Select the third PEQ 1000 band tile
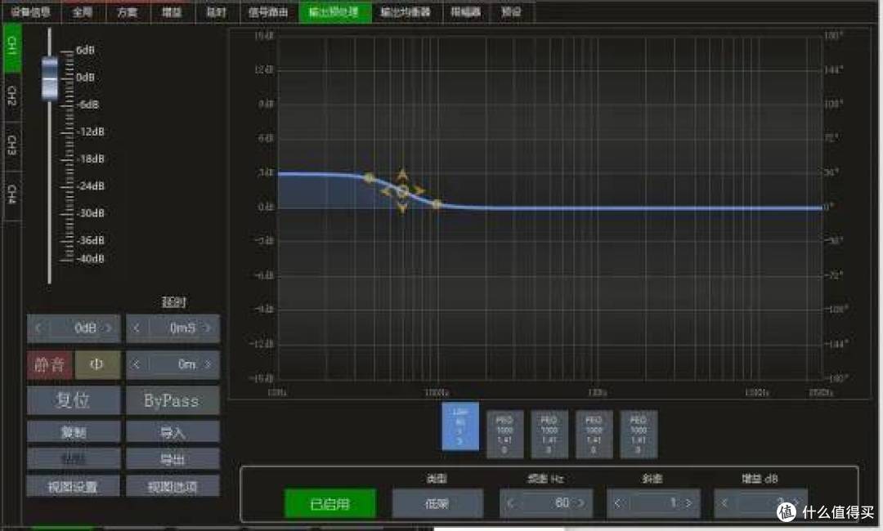Screen dimensions: 883x531 coord(594,435)
